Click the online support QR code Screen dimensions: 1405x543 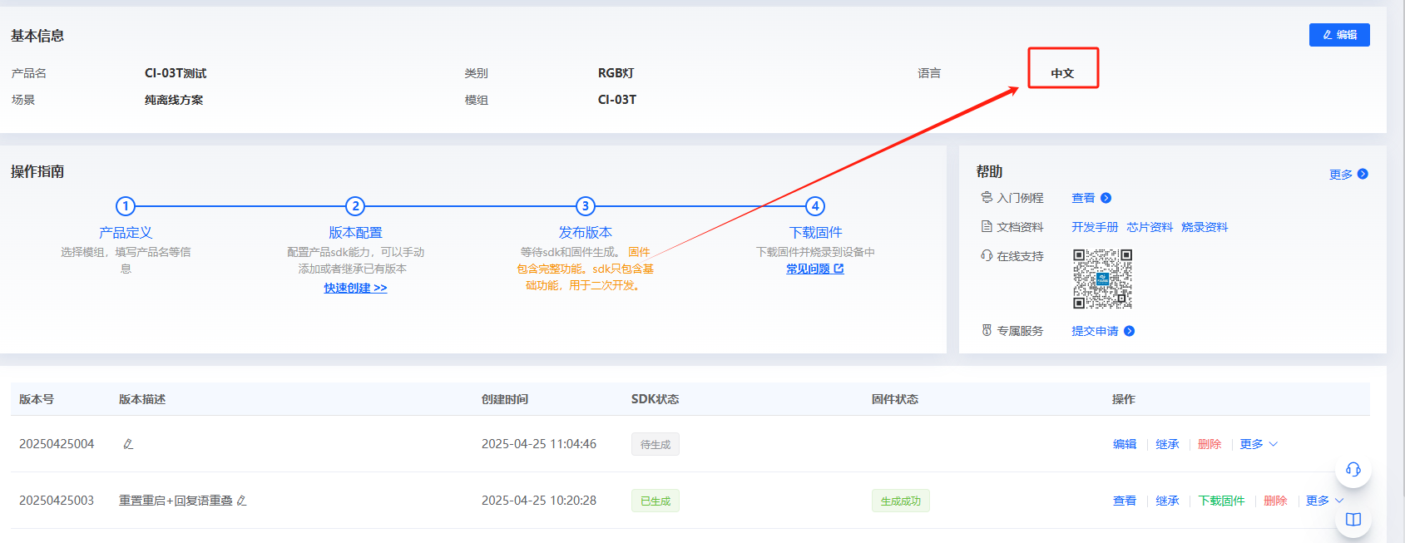pos(1102,279)
